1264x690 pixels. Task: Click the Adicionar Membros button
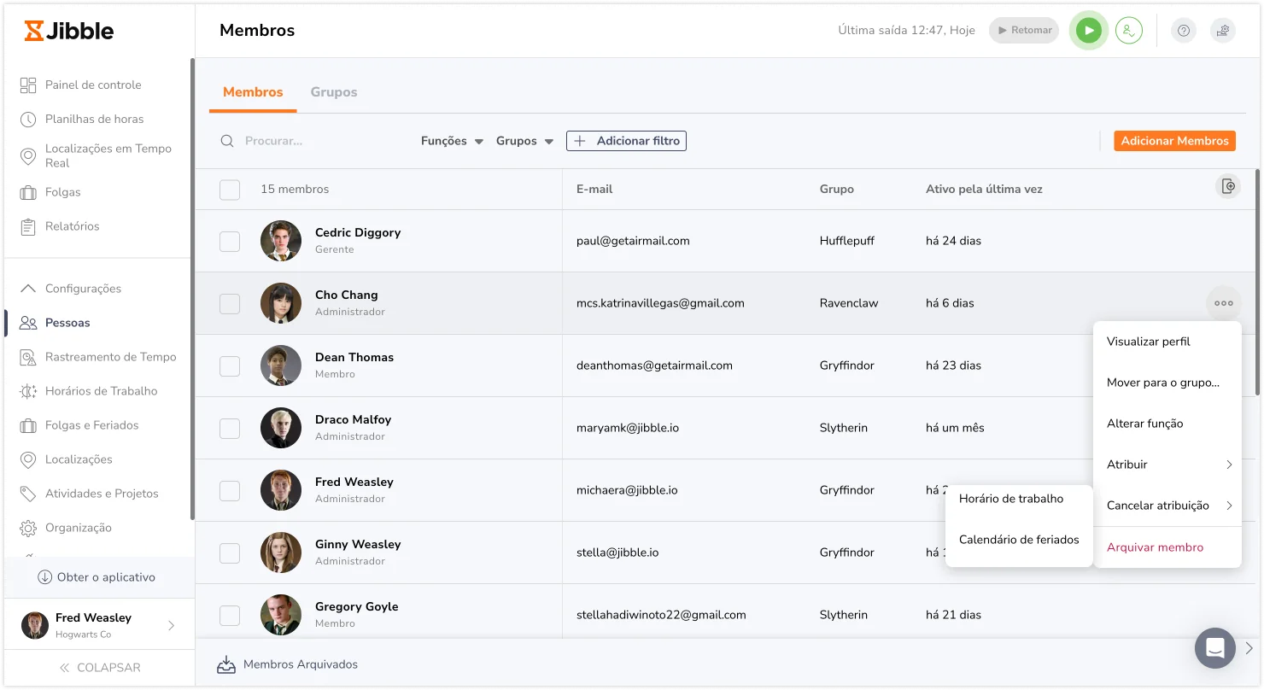(x=1174, y=141)
